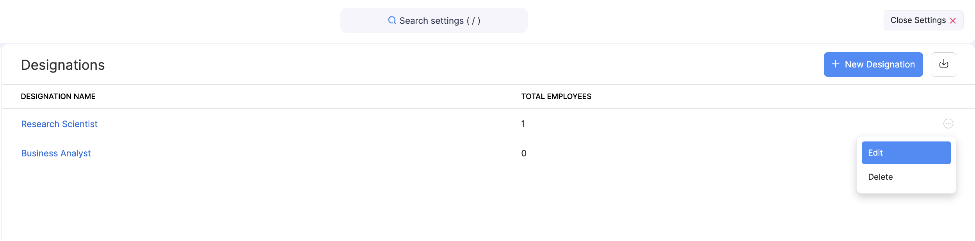
Task: Open more options for Research Scientist
Action: 948,124
